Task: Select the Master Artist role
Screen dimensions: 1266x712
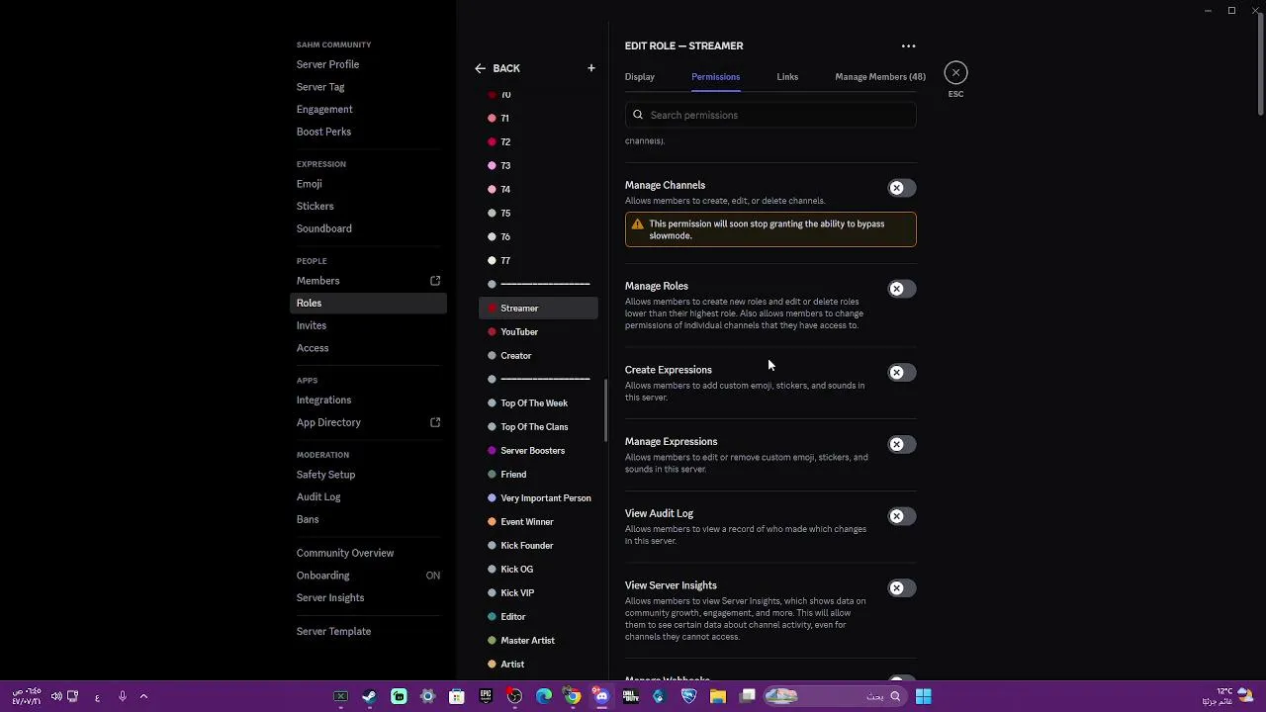Action: pyautogui.click(x=538, y=641)
